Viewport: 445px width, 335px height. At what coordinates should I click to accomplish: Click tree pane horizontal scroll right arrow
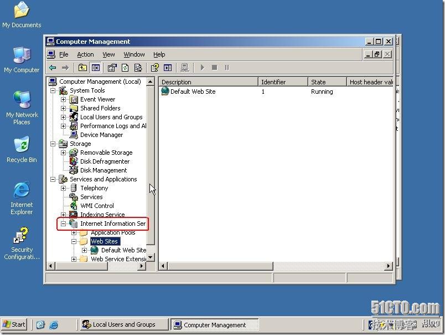141,266
